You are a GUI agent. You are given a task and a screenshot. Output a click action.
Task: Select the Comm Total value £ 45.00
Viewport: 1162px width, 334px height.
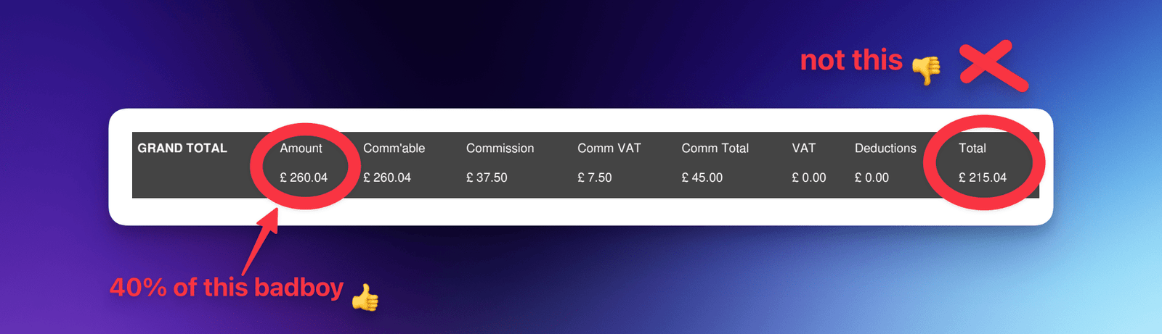pos(702,178)
